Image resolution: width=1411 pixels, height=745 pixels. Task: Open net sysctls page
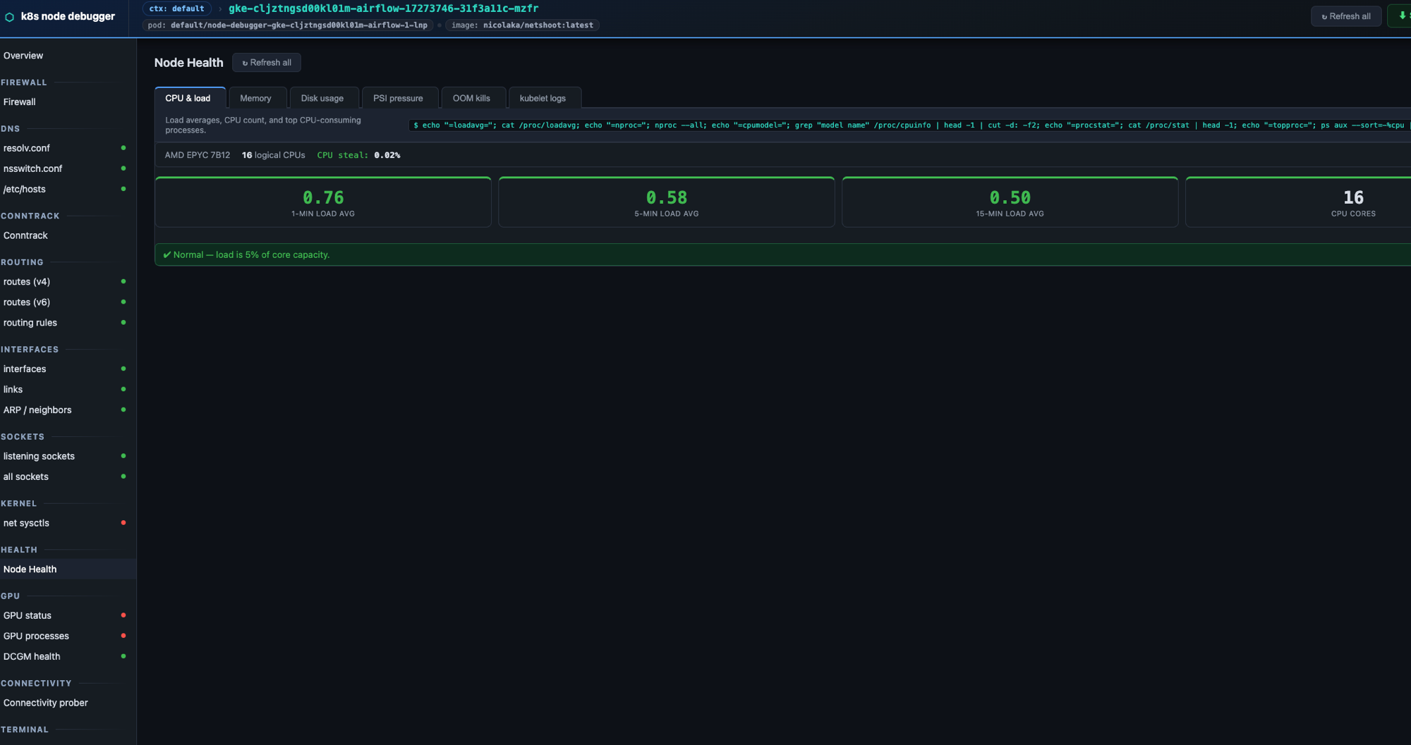click(x=26, y=523)
